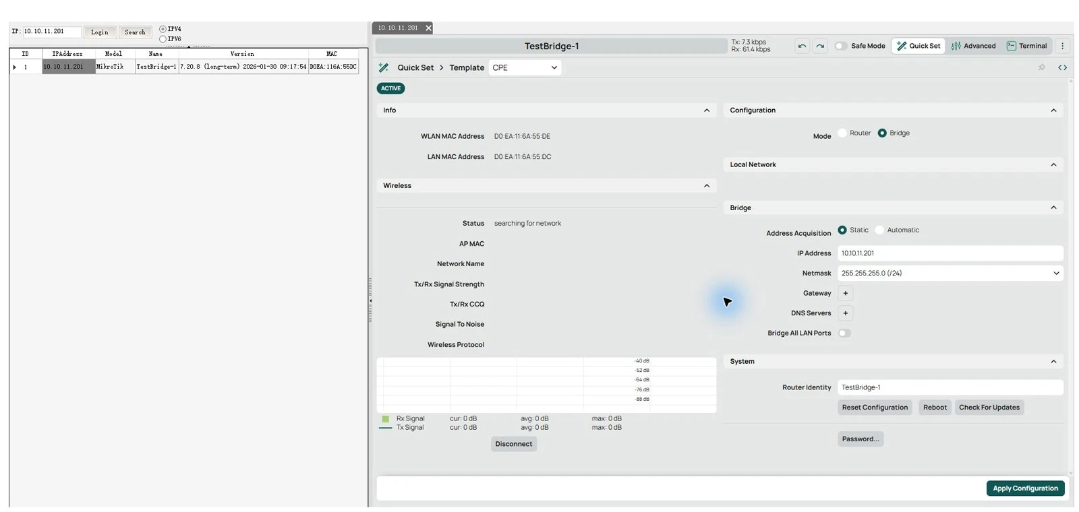Click the undo arrow icon
Screen dimensions: 1079x512
pyautogui.click(x=802, y=46)
